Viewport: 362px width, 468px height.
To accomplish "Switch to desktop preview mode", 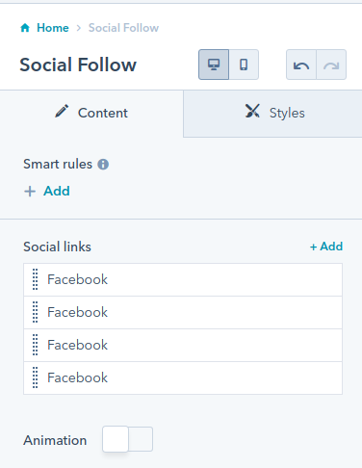I will coord(214,65).
